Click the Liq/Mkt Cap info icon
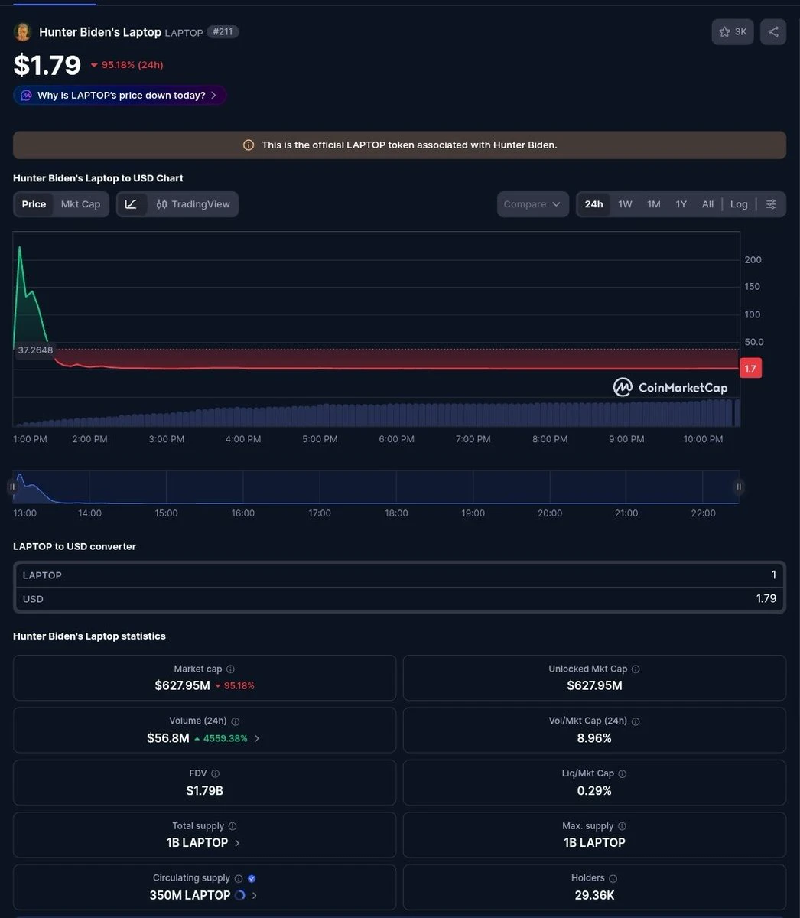Image resolution: width=800 pixels, height=918 pixels. pos(622,774)
